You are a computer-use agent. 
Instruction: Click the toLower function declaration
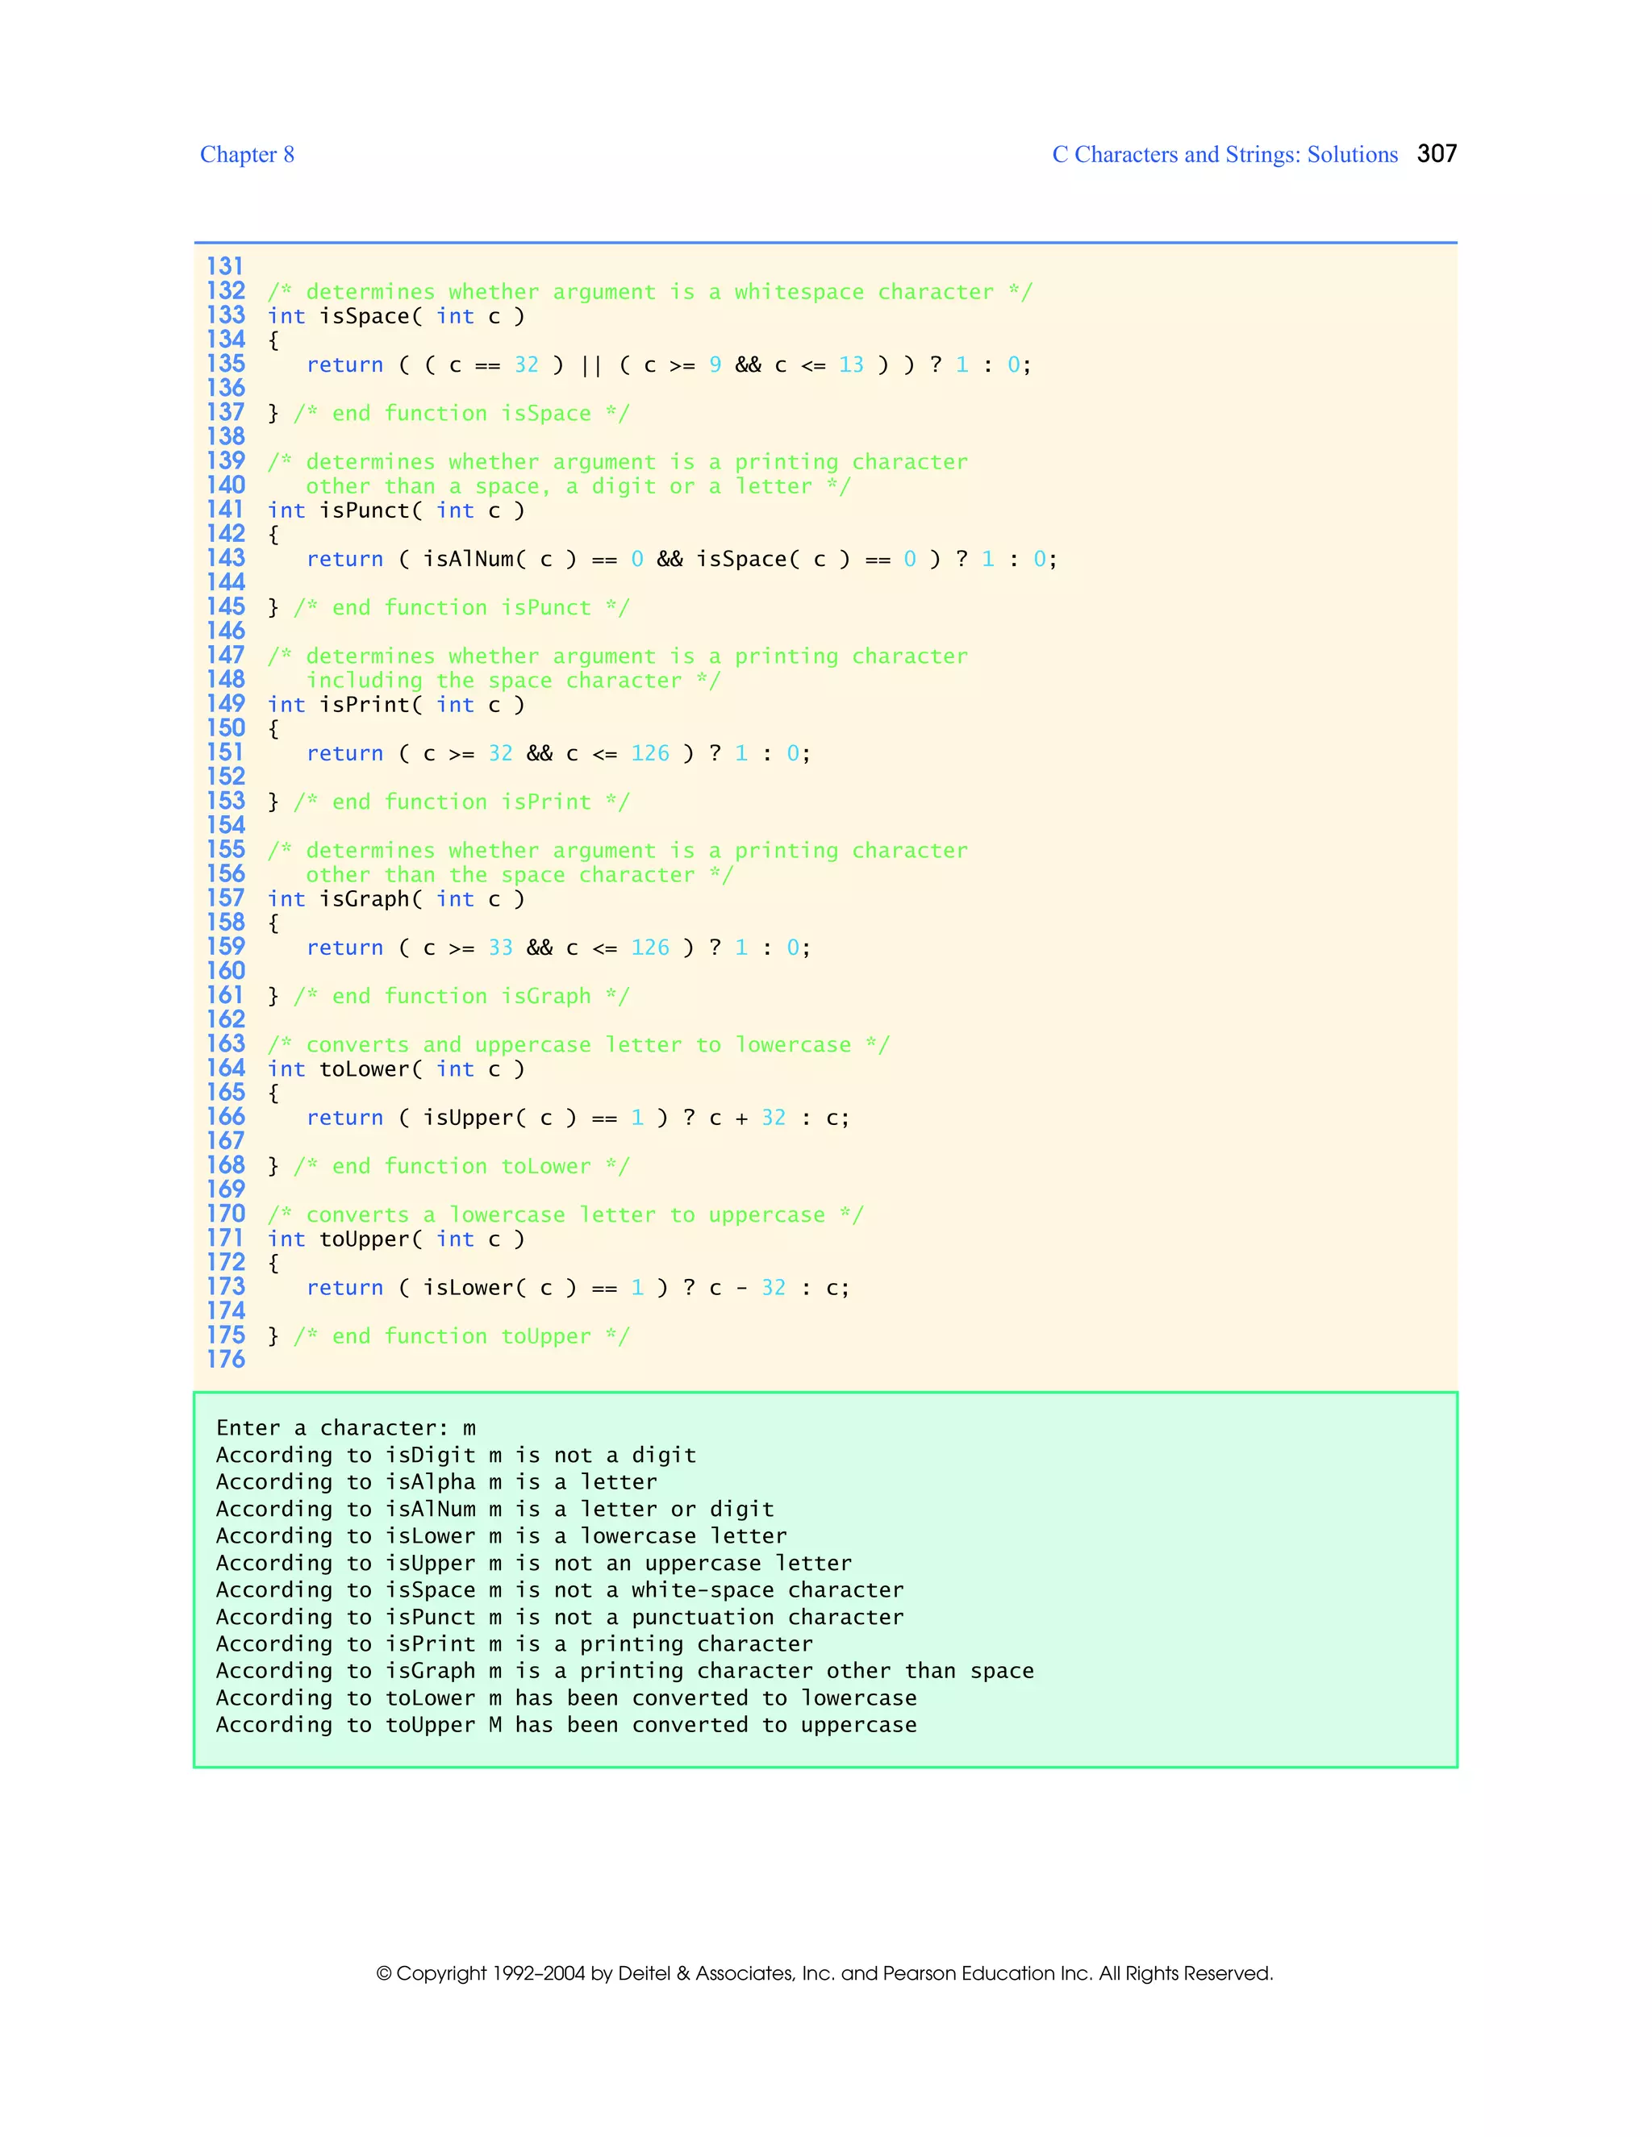coord(395,1069)
